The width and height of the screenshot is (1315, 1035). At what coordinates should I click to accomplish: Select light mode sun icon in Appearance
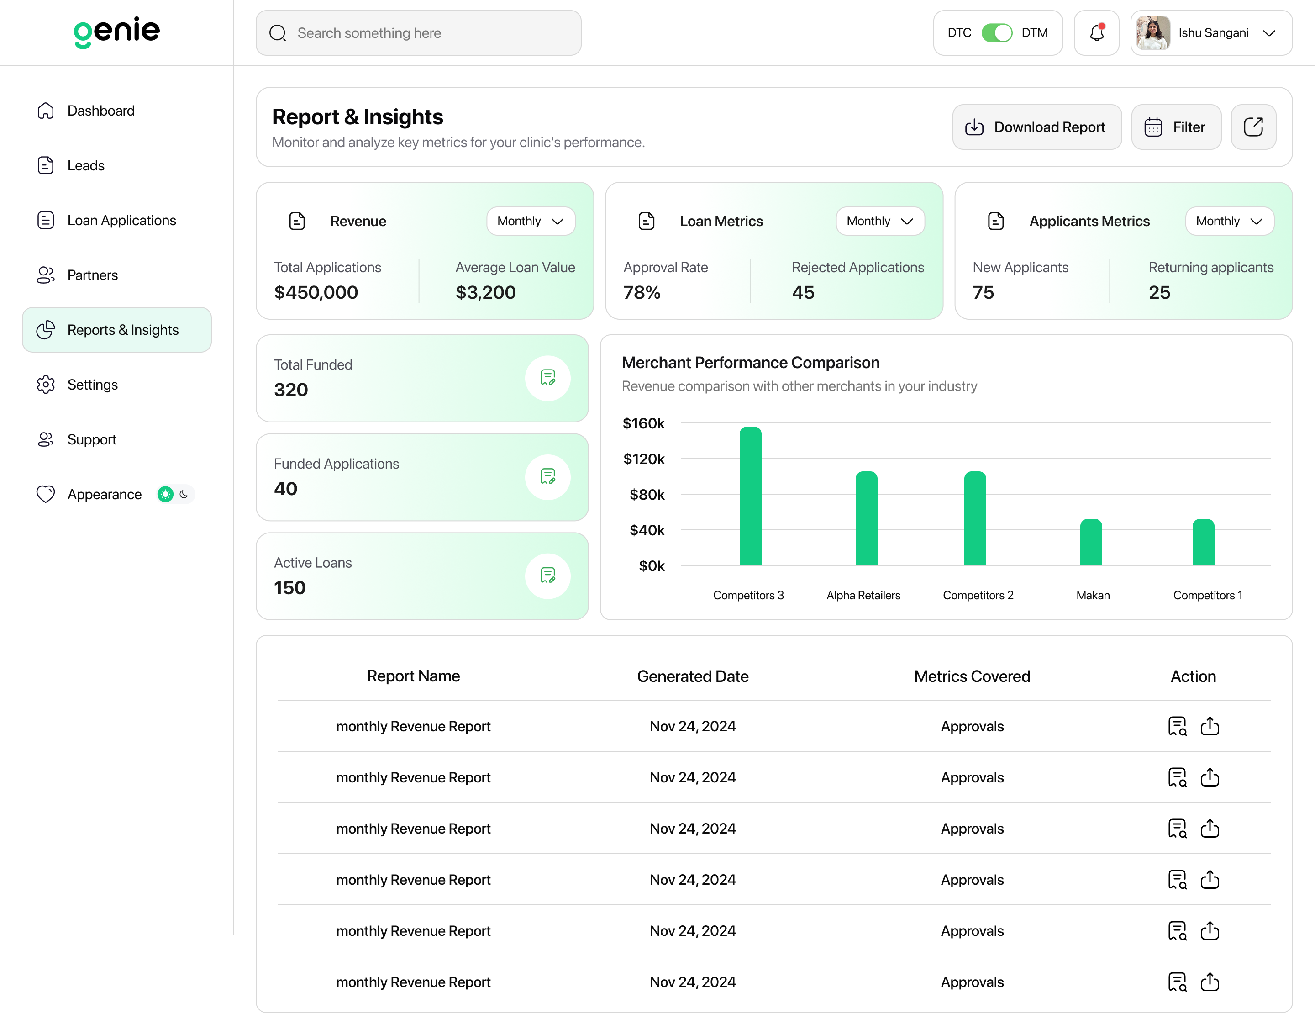(165, 495)
